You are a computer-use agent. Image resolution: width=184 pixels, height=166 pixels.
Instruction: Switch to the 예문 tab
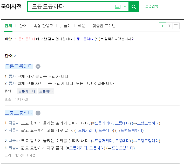click(82, 26)
